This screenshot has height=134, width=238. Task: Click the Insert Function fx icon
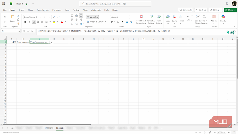click(32, 31)
